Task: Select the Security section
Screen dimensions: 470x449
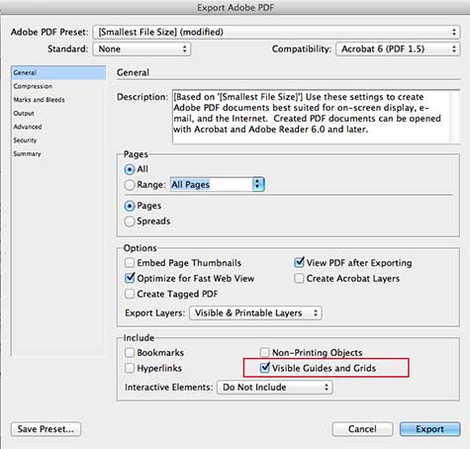Action: pyautogui.click(x=58, y=140)
